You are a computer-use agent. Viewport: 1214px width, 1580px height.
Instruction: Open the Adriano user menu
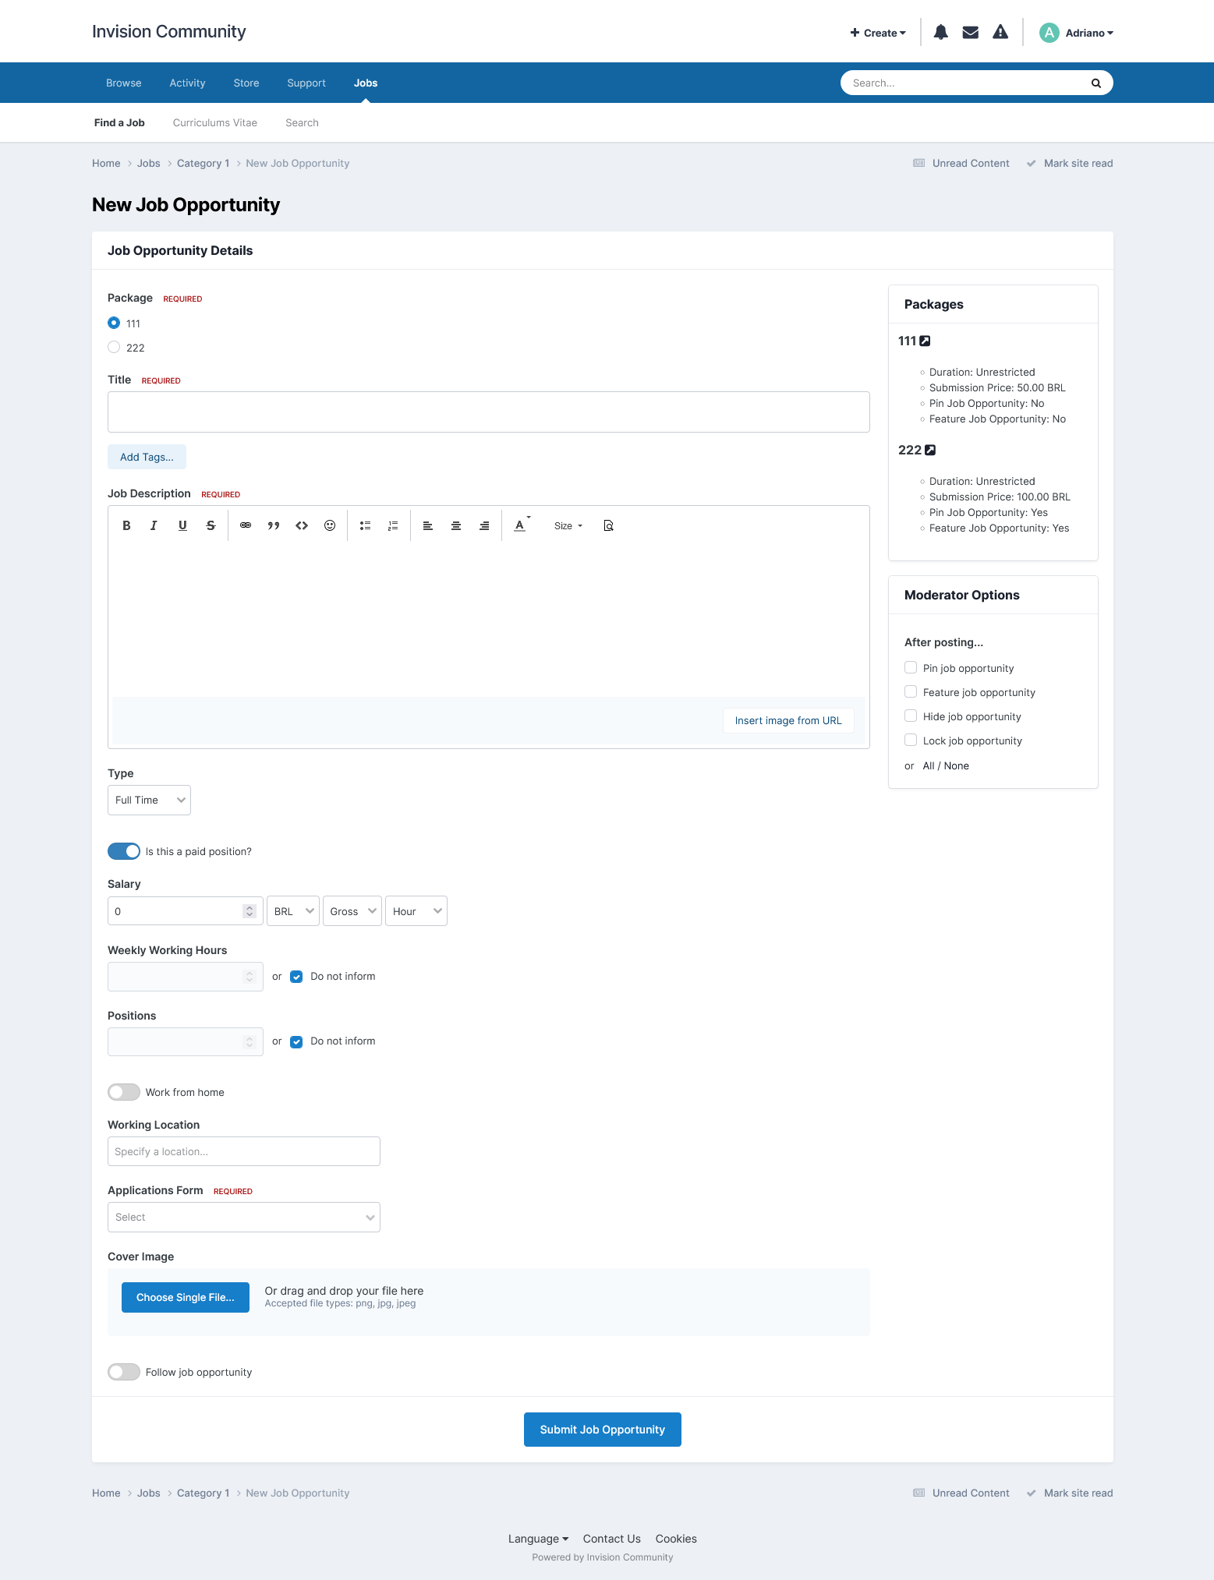[1089, 33]
